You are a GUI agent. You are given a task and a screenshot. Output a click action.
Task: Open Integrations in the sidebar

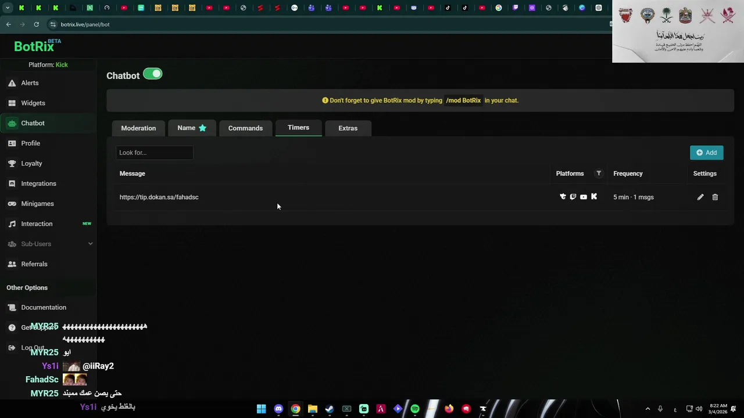[38, 183]
